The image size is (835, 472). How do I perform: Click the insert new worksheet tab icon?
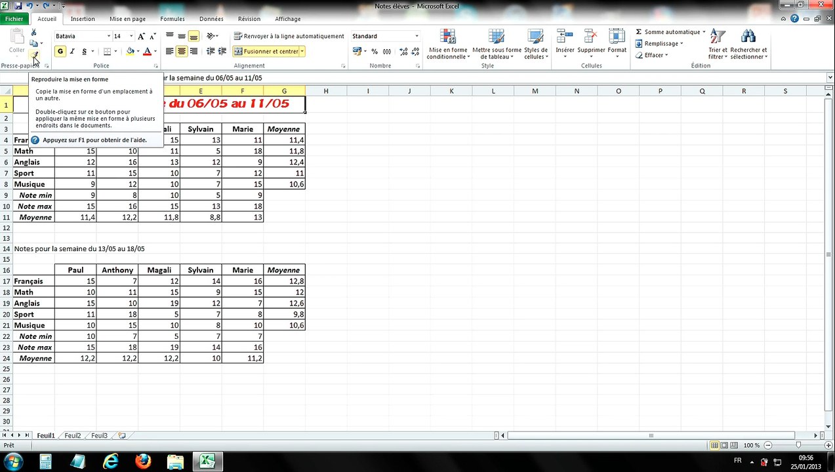point(122,435)
